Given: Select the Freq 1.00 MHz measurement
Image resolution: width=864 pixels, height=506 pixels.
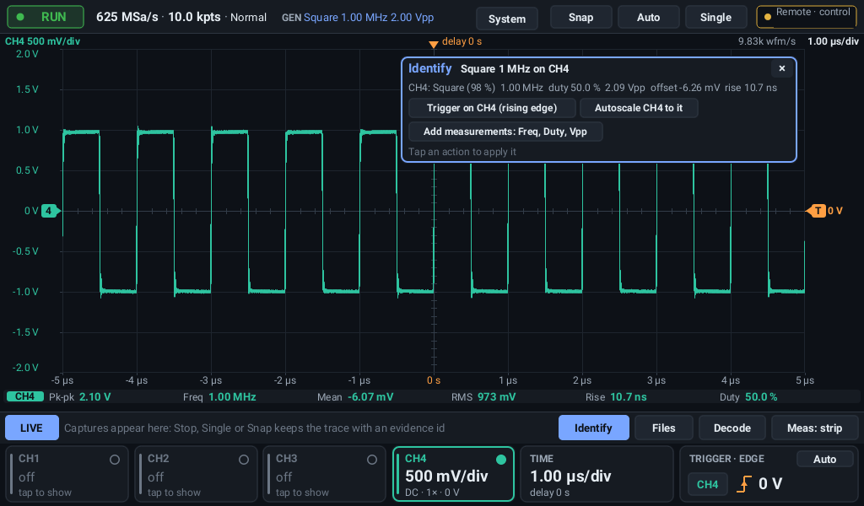Looking at the screenshot, I should click(219, 397).
